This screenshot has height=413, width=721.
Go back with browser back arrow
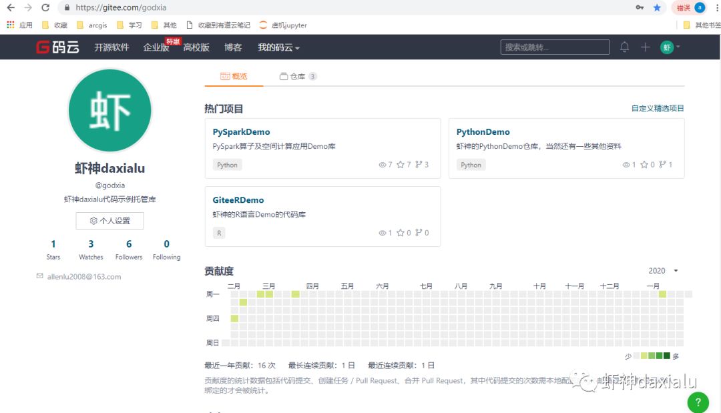11,7
